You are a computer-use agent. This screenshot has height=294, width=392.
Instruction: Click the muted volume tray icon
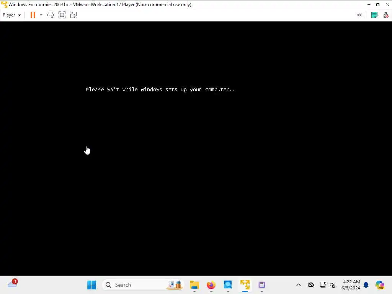click(x=333, y=285)
